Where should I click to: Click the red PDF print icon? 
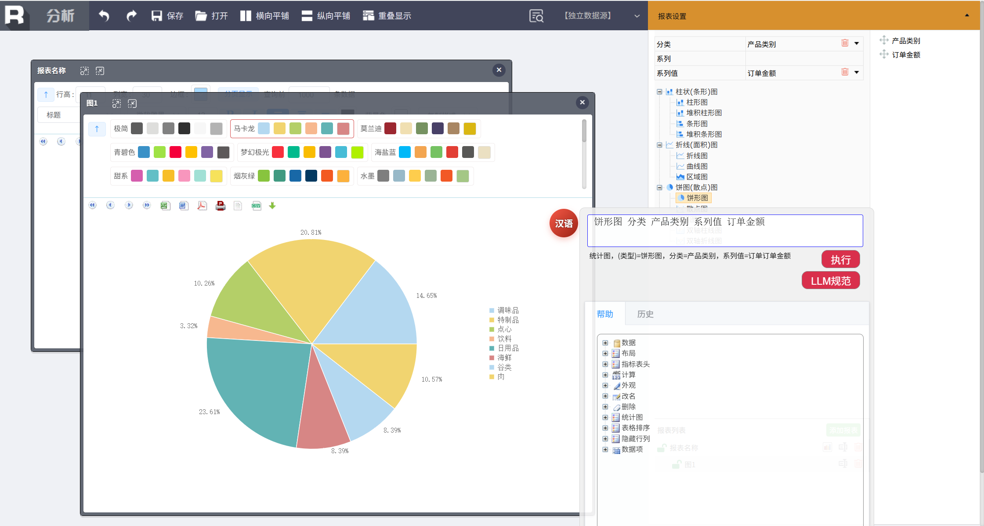click(x=221, y=206)
